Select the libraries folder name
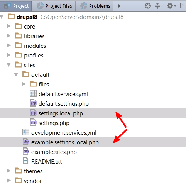This screenshot has height=186, width=186. [x=34, y=36]
